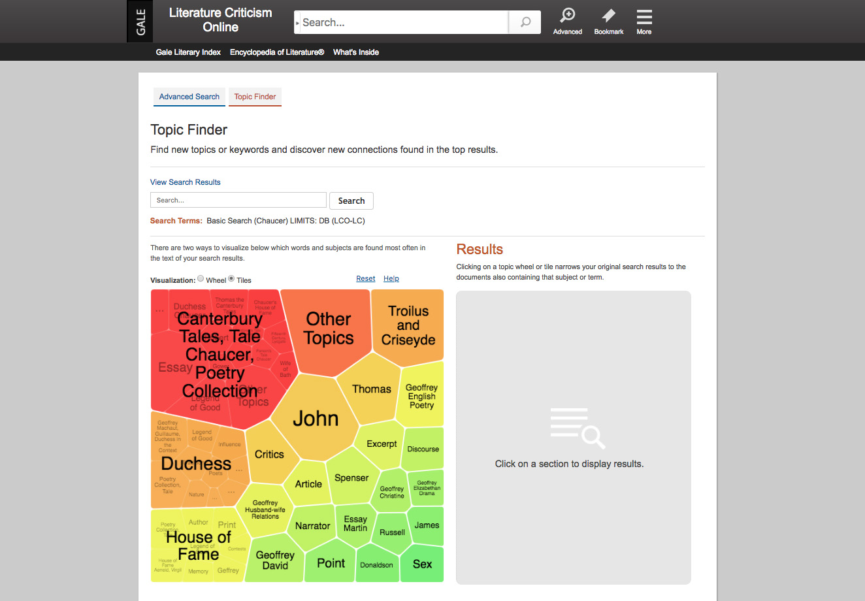865x601 pixels.
Task: Select the Point tile
Action: tap(331, 563)
